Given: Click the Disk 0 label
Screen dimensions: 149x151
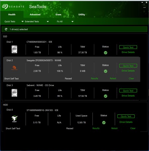Looking at the screenshot, I should pyautogui.click(x=10, y=110).
